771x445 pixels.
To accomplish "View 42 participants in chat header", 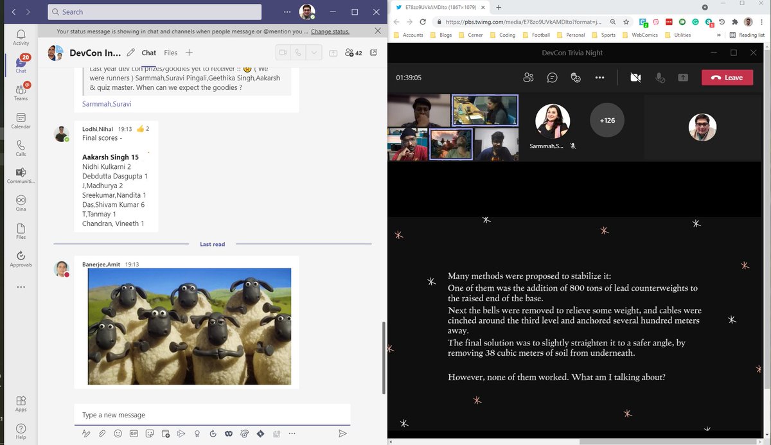I will [x=353, y=53].
